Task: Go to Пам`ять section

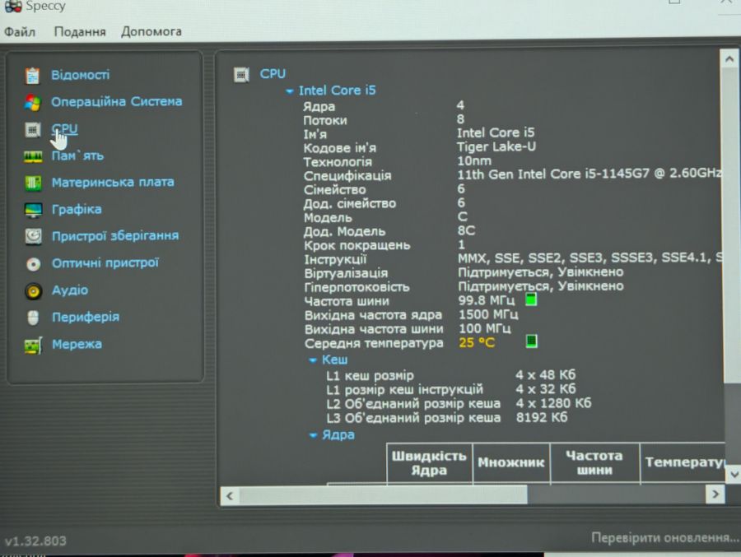Action: 77,155
